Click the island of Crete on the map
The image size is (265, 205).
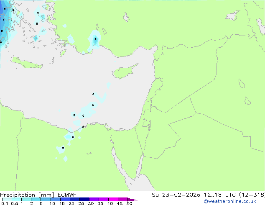coord(26,64)
